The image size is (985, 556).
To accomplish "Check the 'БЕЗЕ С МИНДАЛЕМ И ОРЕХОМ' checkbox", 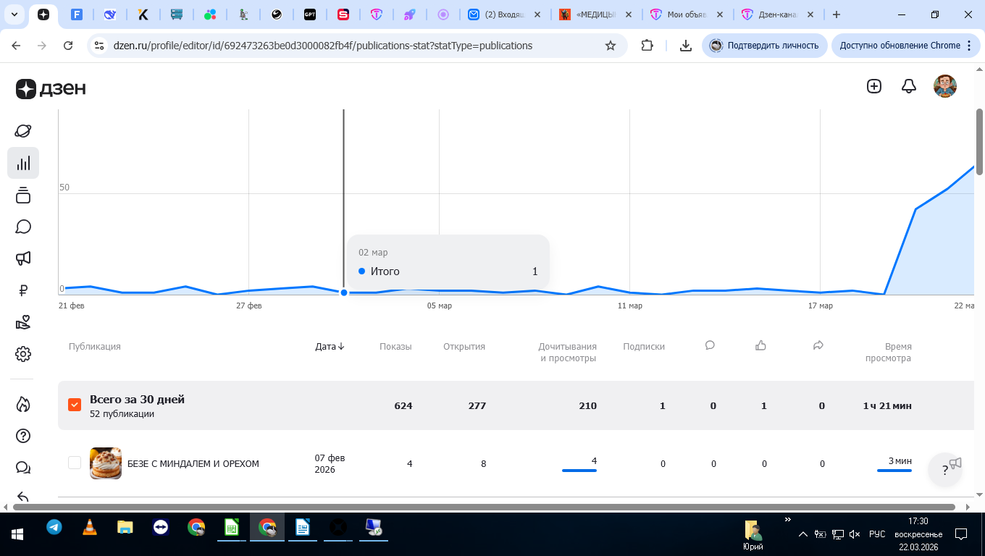I will point(75,463).
